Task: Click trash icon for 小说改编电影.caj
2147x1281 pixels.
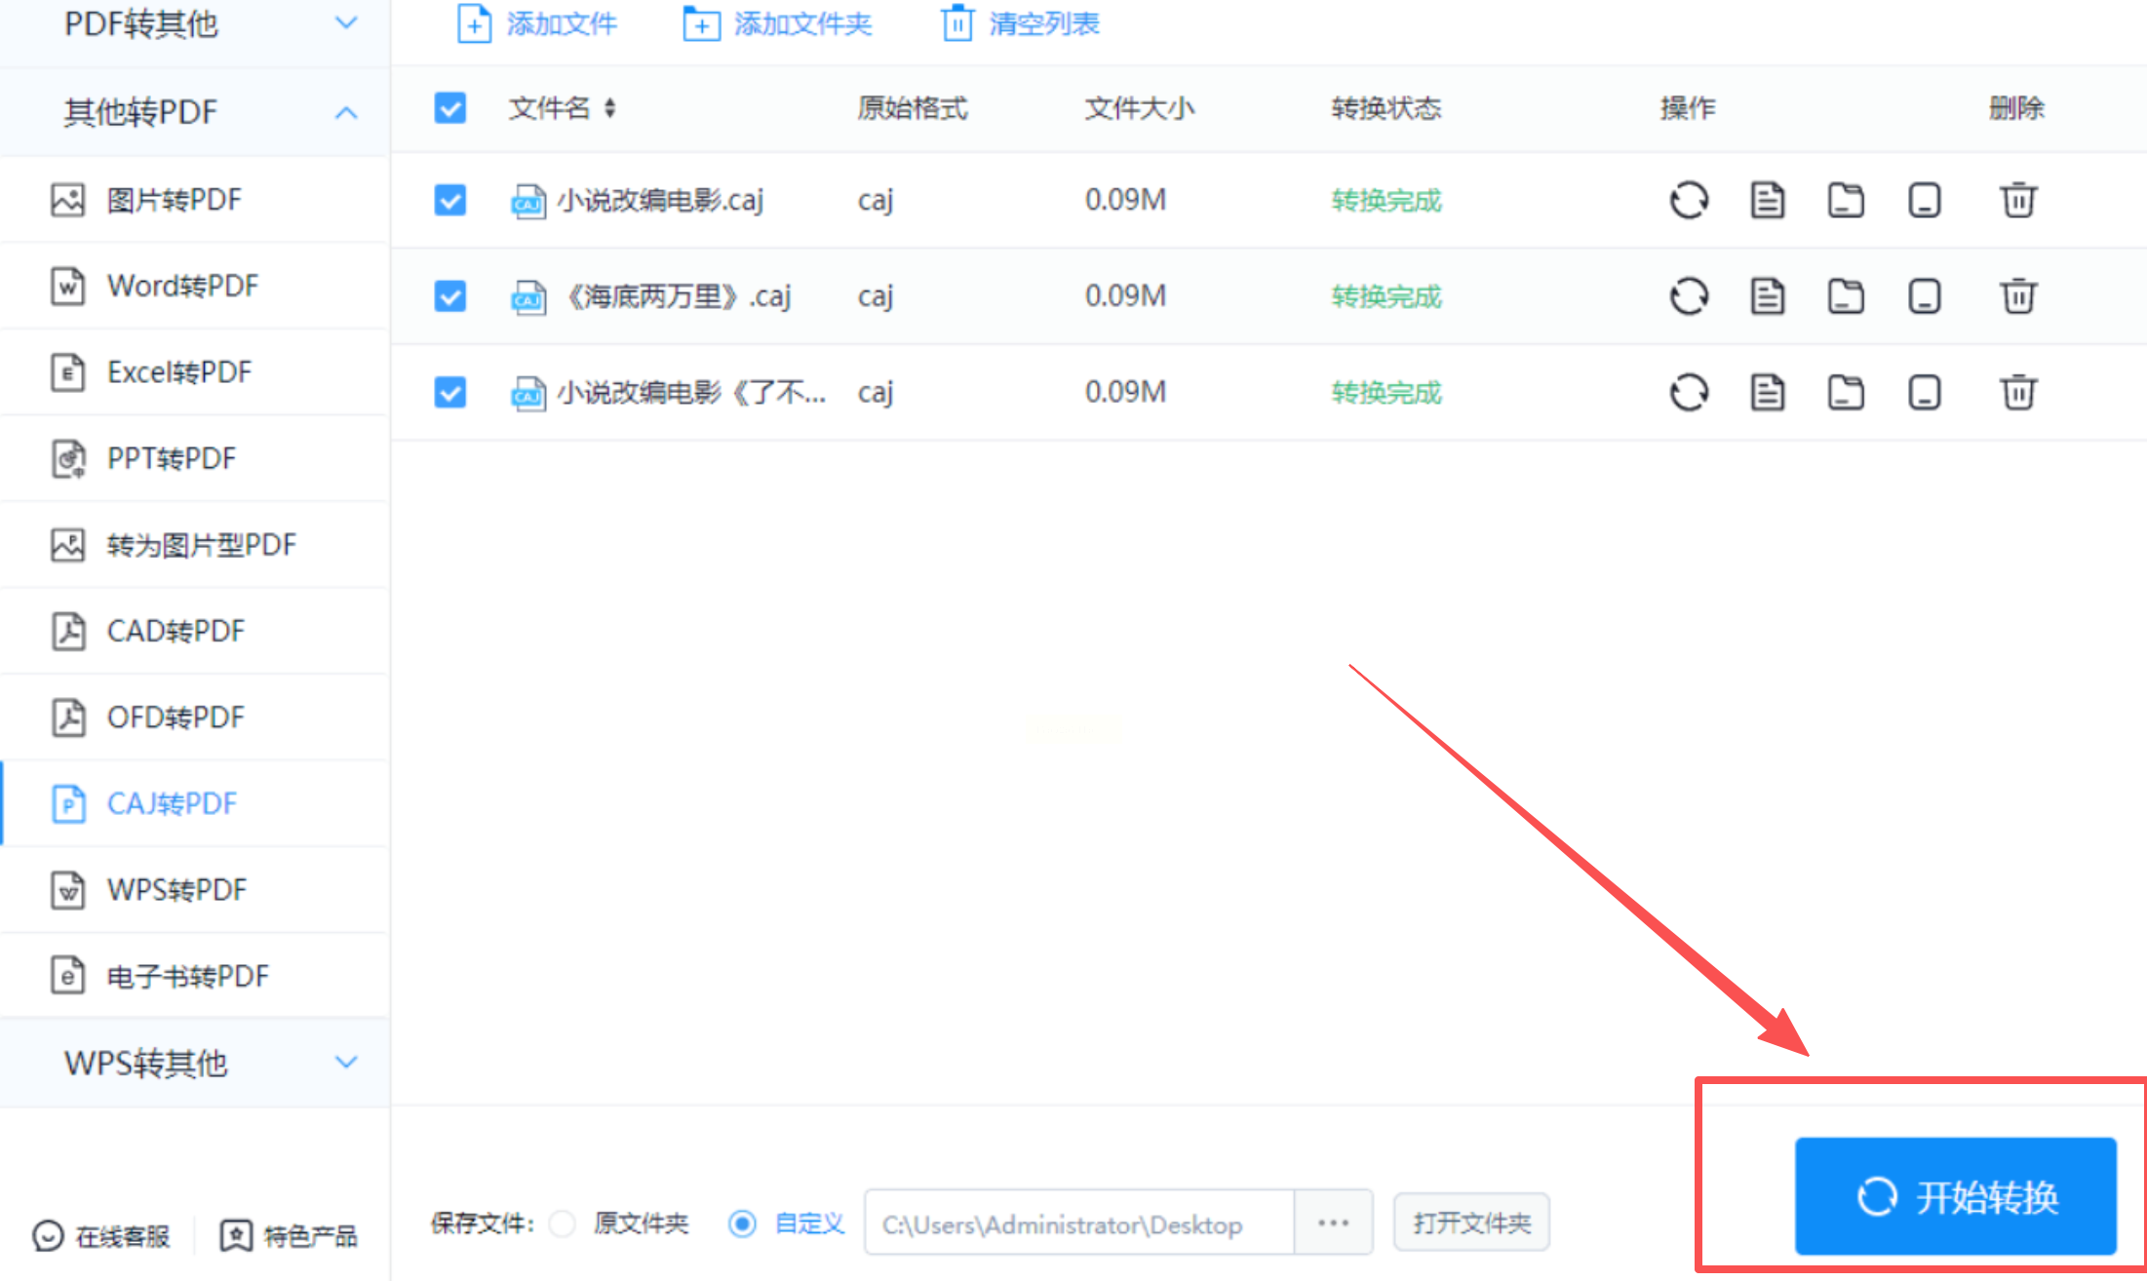Action: pos(2017,201)
